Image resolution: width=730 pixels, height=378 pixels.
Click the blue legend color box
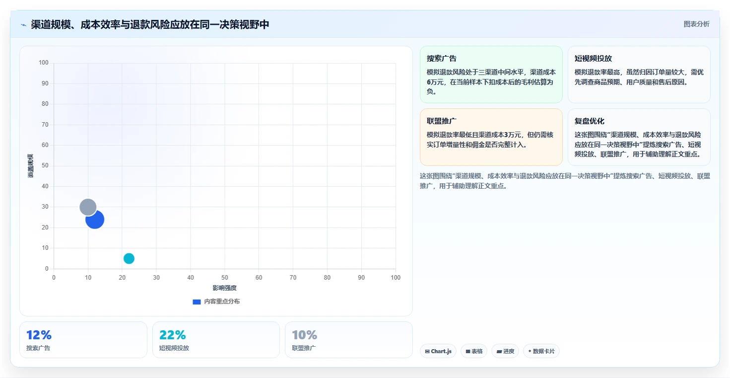[197, 302]
